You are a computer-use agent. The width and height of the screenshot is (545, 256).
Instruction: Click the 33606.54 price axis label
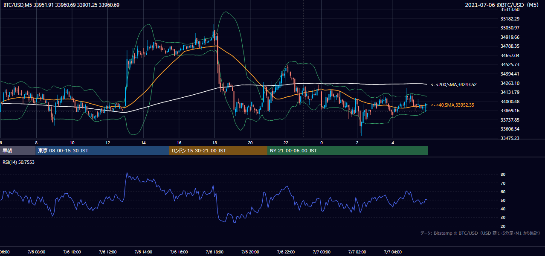(x=510, y=129)
